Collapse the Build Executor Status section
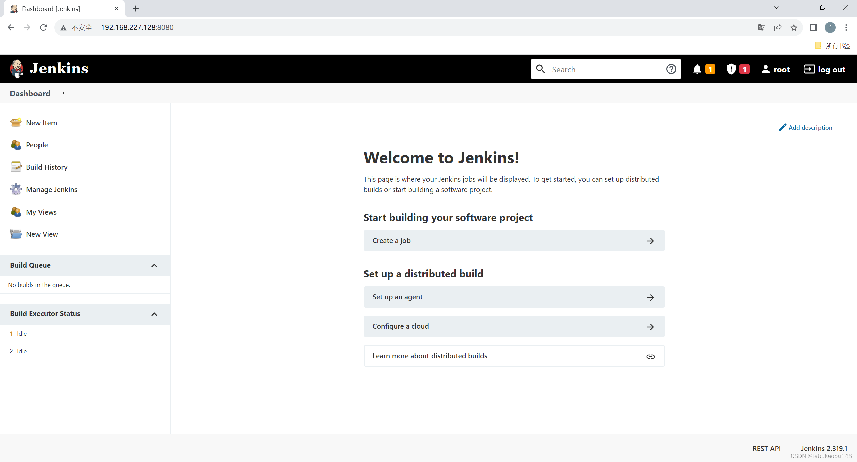This screenshot has height=462, width=857. coord(154,314)
